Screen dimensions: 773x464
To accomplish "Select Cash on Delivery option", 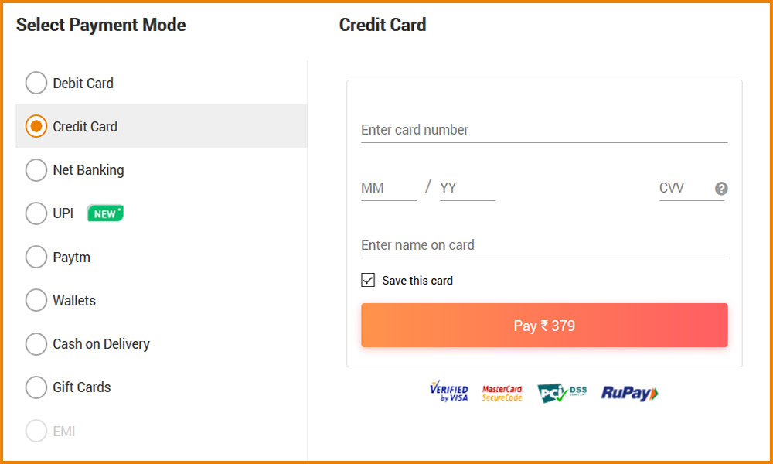I will (x=36, y=344).
